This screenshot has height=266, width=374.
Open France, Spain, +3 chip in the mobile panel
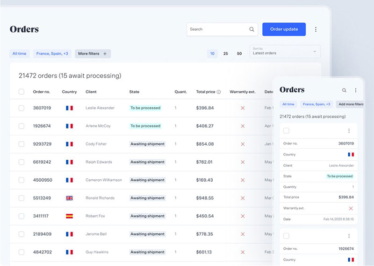[x=316, y=104]
